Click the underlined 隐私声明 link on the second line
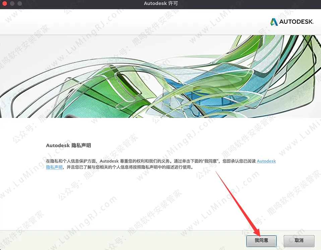Screen dimensions: 321x250 point(54,167)
